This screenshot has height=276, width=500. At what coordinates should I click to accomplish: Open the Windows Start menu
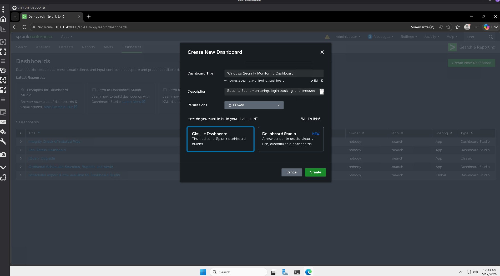(x=203, y=272)
